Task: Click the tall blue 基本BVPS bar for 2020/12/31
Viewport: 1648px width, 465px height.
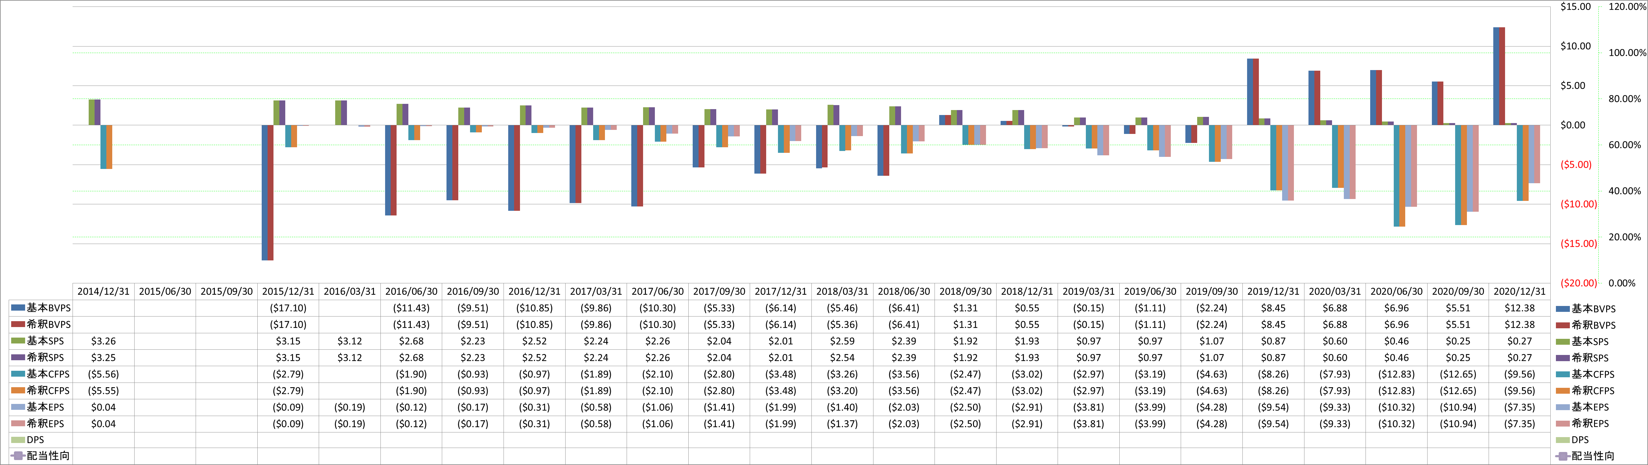Action: [1496, 76]
